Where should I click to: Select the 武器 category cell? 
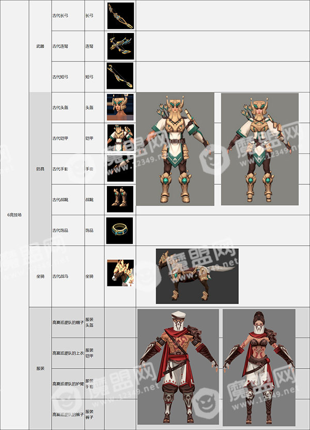(40, 46)
